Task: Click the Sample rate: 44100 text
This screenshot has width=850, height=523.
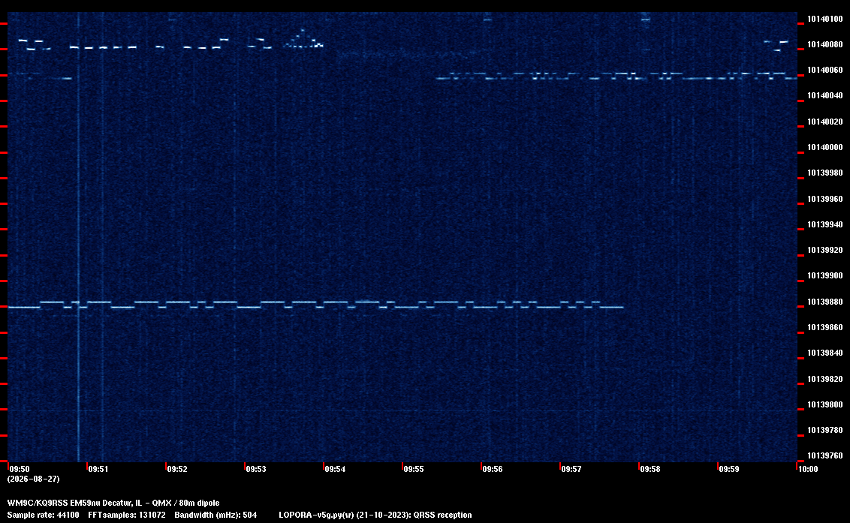Action: coord(43,515)
